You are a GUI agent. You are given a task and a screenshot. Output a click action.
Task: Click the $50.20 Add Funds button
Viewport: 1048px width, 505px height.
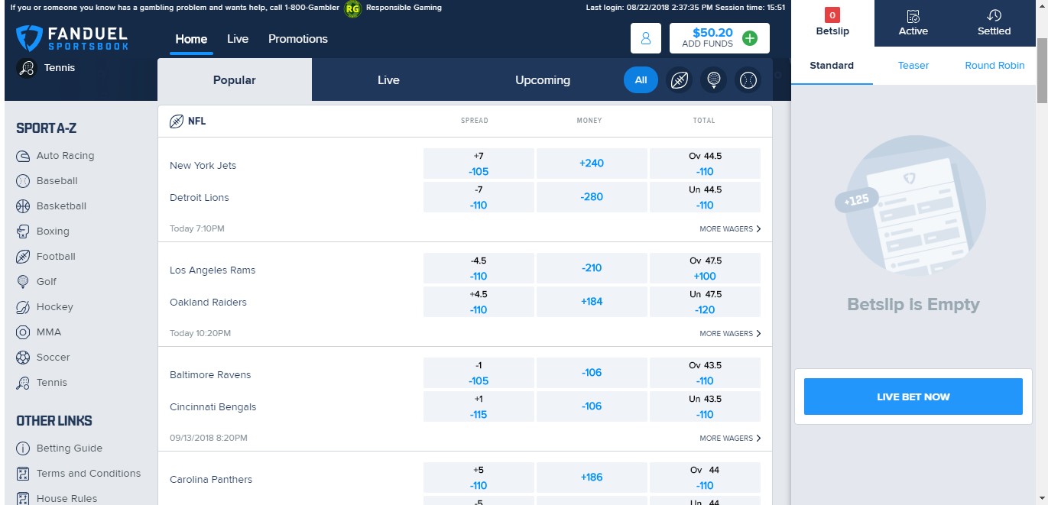coord(719,38)
